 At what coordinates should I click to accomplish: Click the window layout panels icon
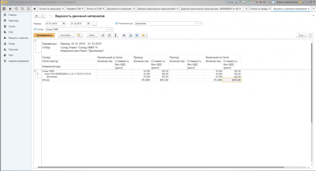tap(273, 2)
